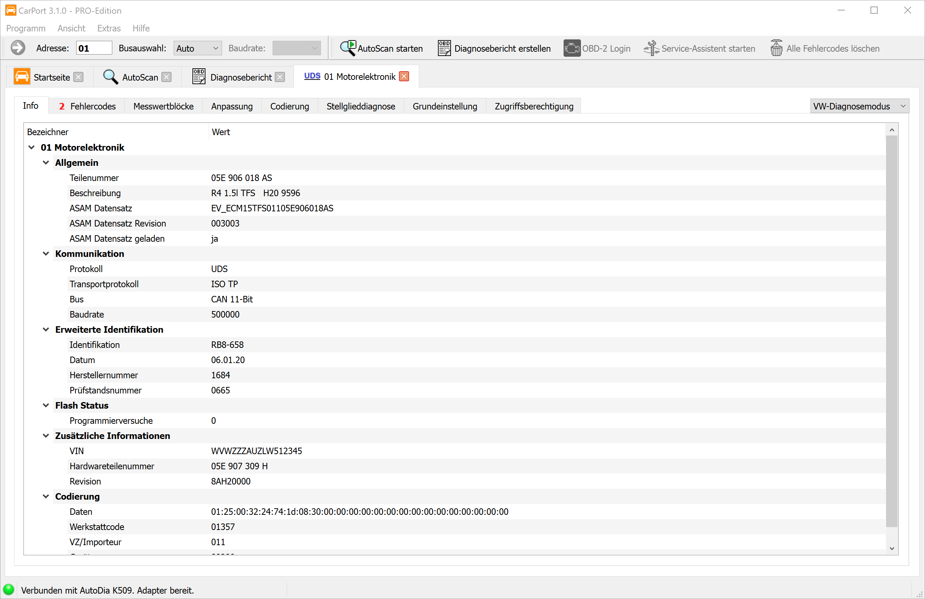Collapse the Erweiterte Identifikation section
The height and width of the screenshot is (599, 925).
[x=46, y=329]
